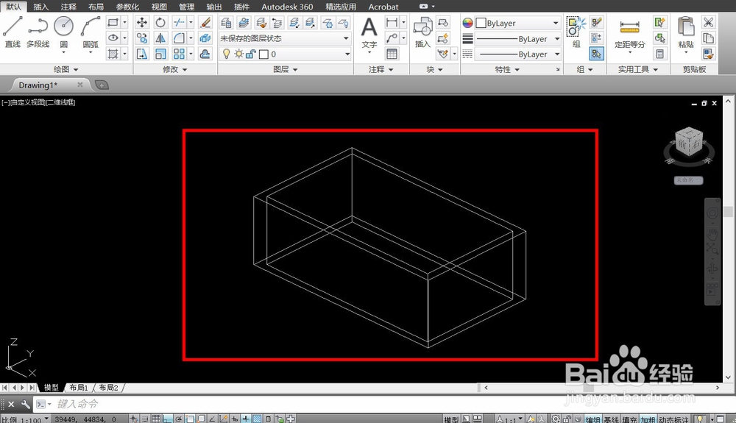Expand the 绘图 panel
The height and width of the screenshot is (423, 736).
coord(66,69)
